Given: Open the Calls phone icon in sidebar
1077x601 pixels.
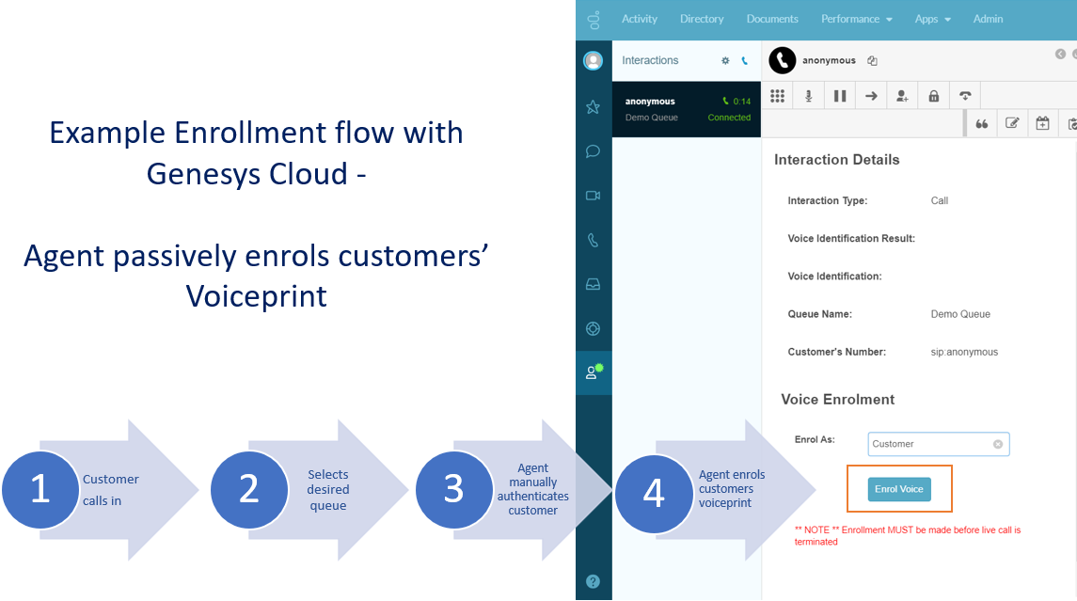Looking at the screenshot, I should click(593, 241).
